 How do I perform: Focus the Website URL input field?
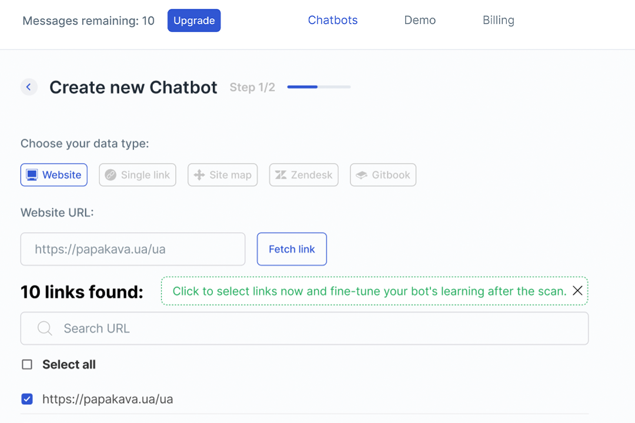click(133, 249)
